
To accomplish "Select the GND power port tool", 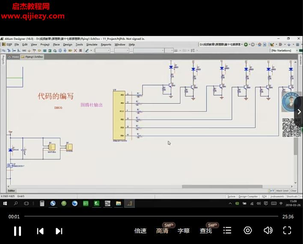I will coord(29,51).
